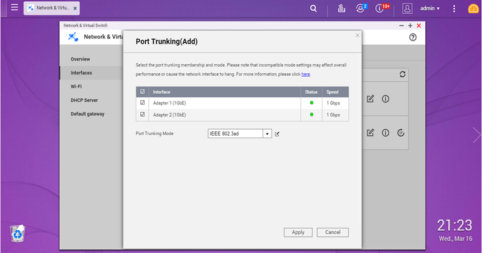Image resolution: width=482 pixels, height=253 pixels.
Task: Click the lower adapter renew IP icon
Action: click(x=401, y=132)
